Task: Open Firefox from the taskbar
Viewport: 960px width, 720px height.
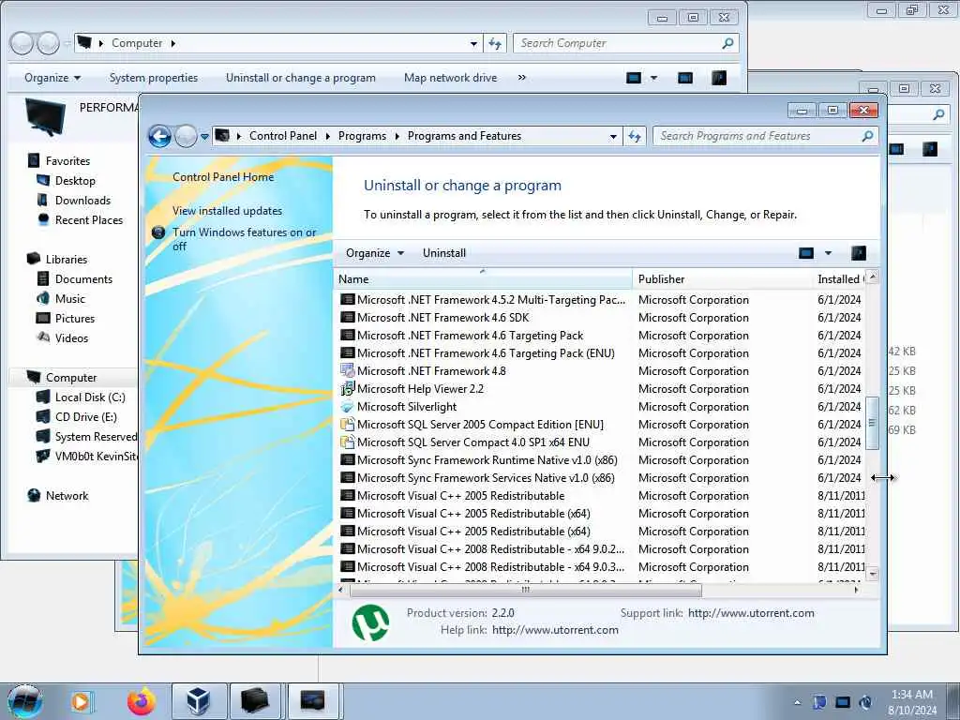Action: (x=142, y=701)
